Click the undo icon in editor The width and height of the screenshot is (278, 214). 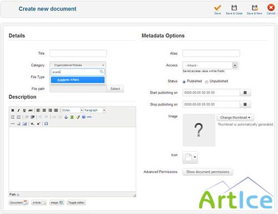tap(40, 117)
